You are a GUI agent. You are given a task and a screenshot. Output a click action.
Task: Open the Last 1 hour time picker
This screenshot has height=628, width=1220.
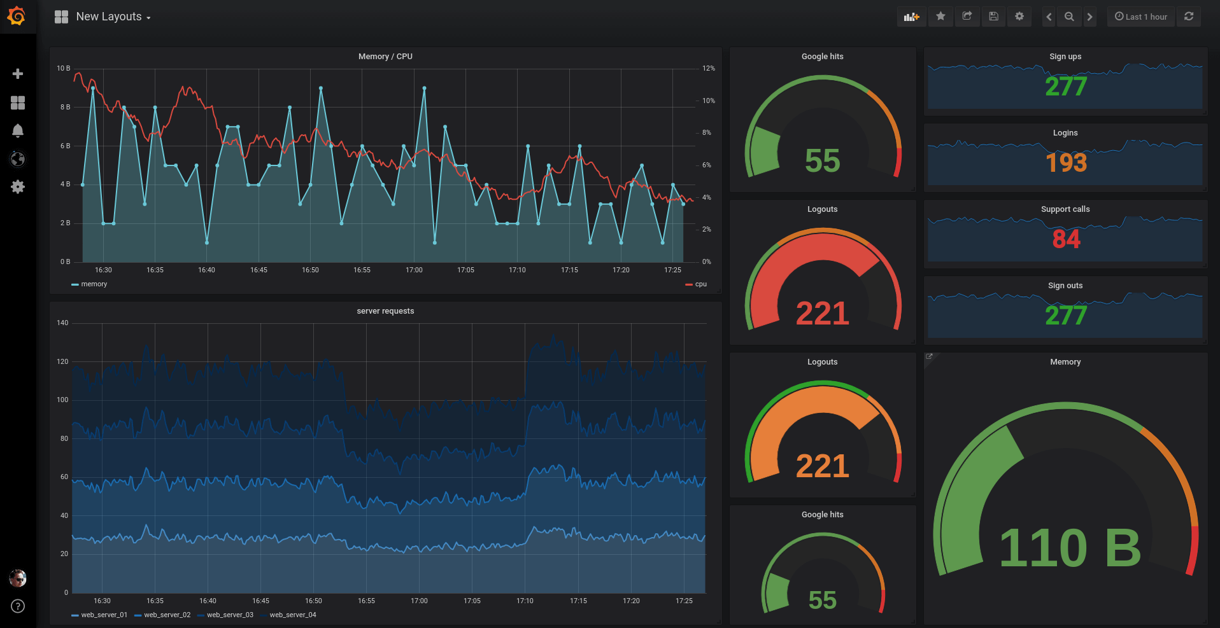tap(1140, 17)
